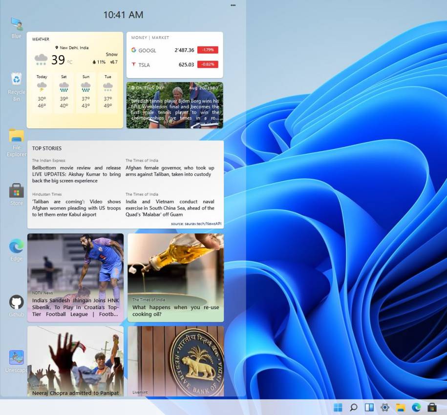Open the Blue desktop icon
This screenshot has width=447, height=415.
[17, 28]
